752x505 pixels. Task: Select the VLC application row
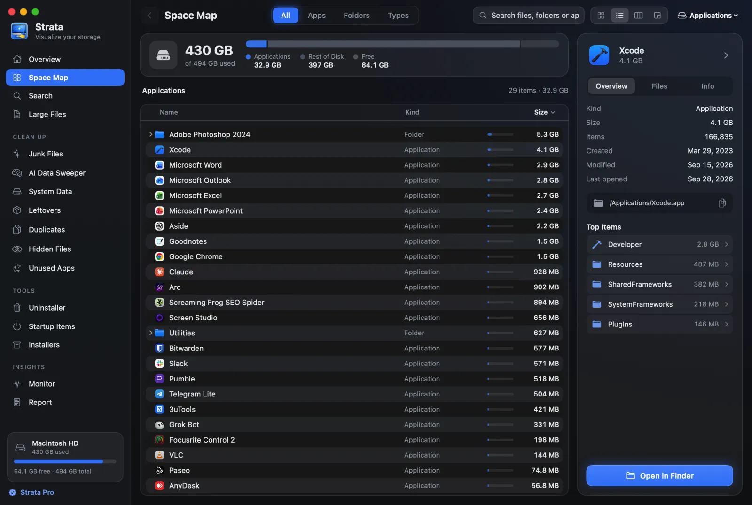click(x=354, y=455)
